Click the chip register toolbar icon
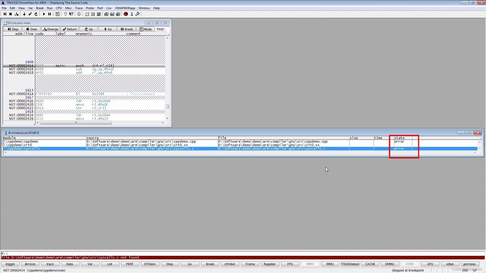Image resolution: width=486 pixels, height=273 pixels. click(x=99, y=14)
